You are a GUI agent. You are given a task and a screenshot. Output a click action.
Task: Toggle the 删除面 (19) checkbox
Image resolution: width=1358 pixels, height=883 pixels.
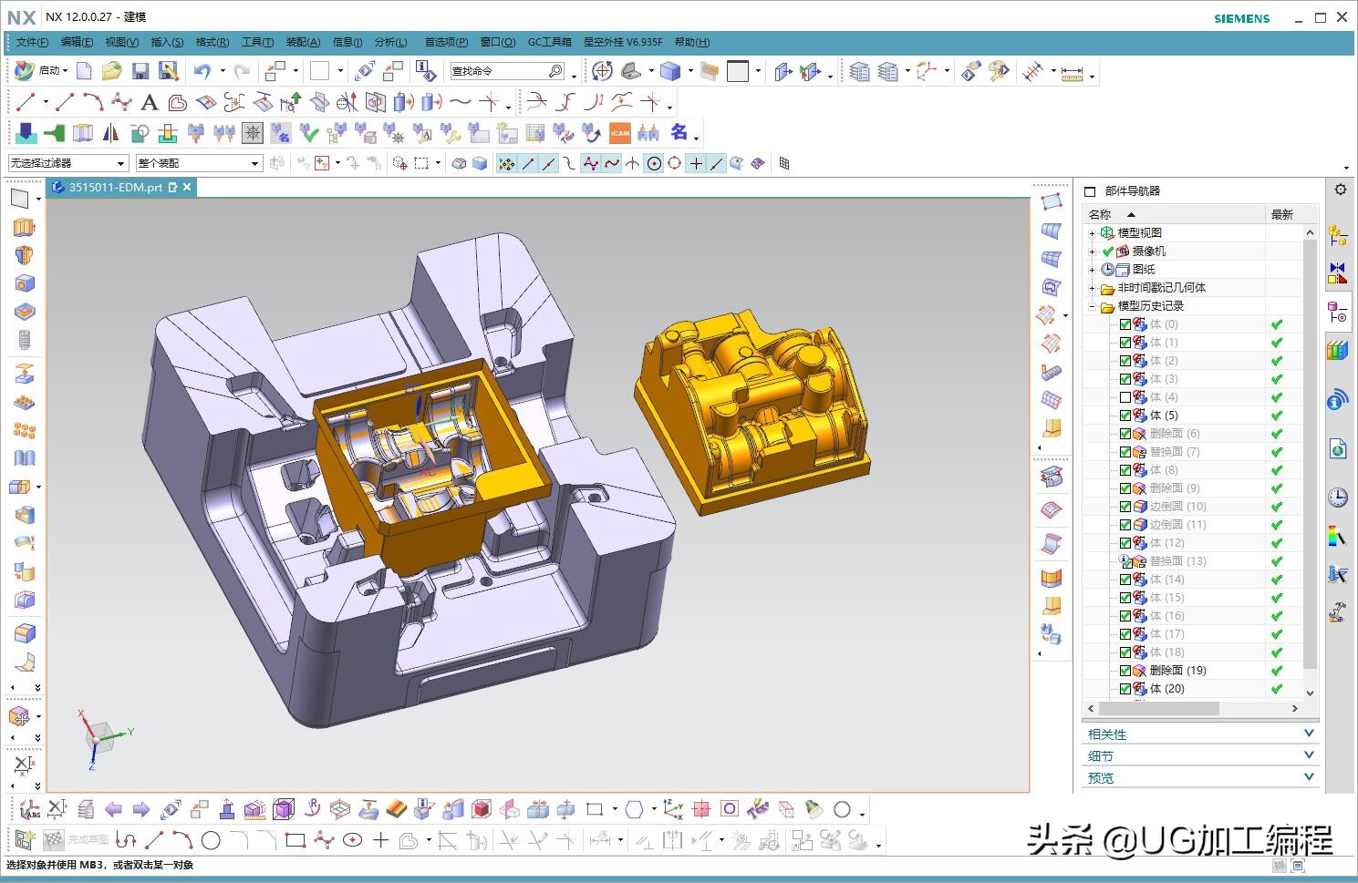pyautogui.click(x=1125, y=671)
